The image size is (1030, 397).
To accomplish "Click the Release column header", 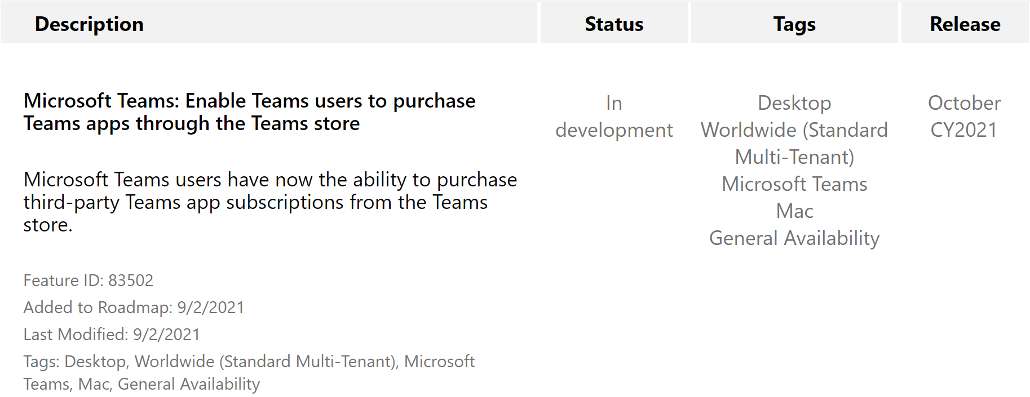I will tap(965, 24).
